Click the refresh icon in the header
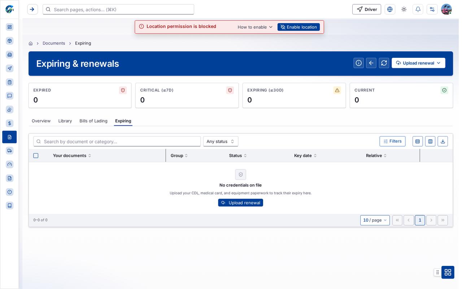 coord(384,63)
